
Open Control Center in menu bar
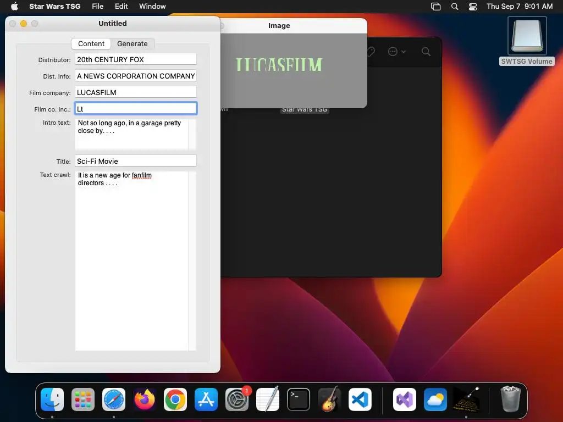473,7
